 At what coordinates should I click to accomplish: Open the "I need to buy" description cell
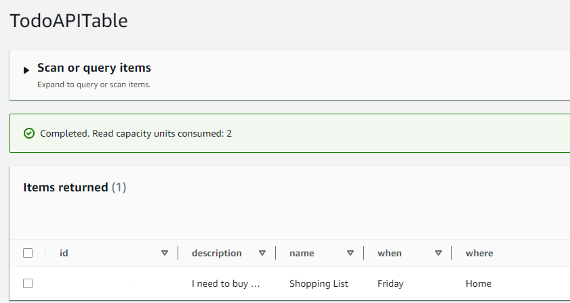pyautogui.click(x=226, y=283)
